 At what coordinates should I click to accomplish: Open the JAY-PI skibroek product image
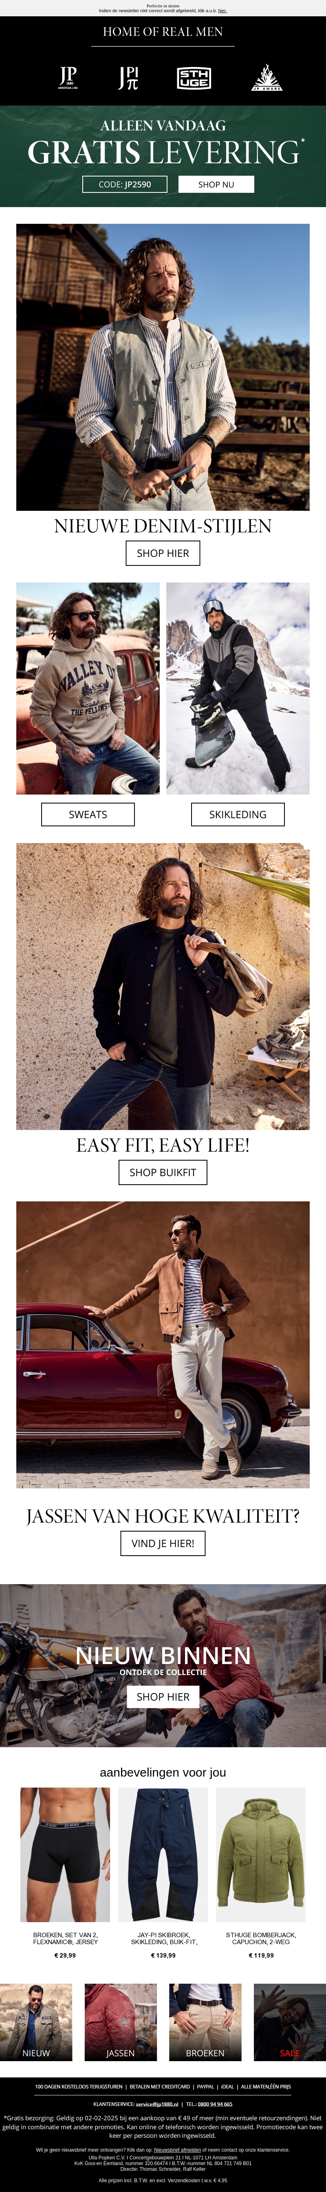tap(163, 1854)
